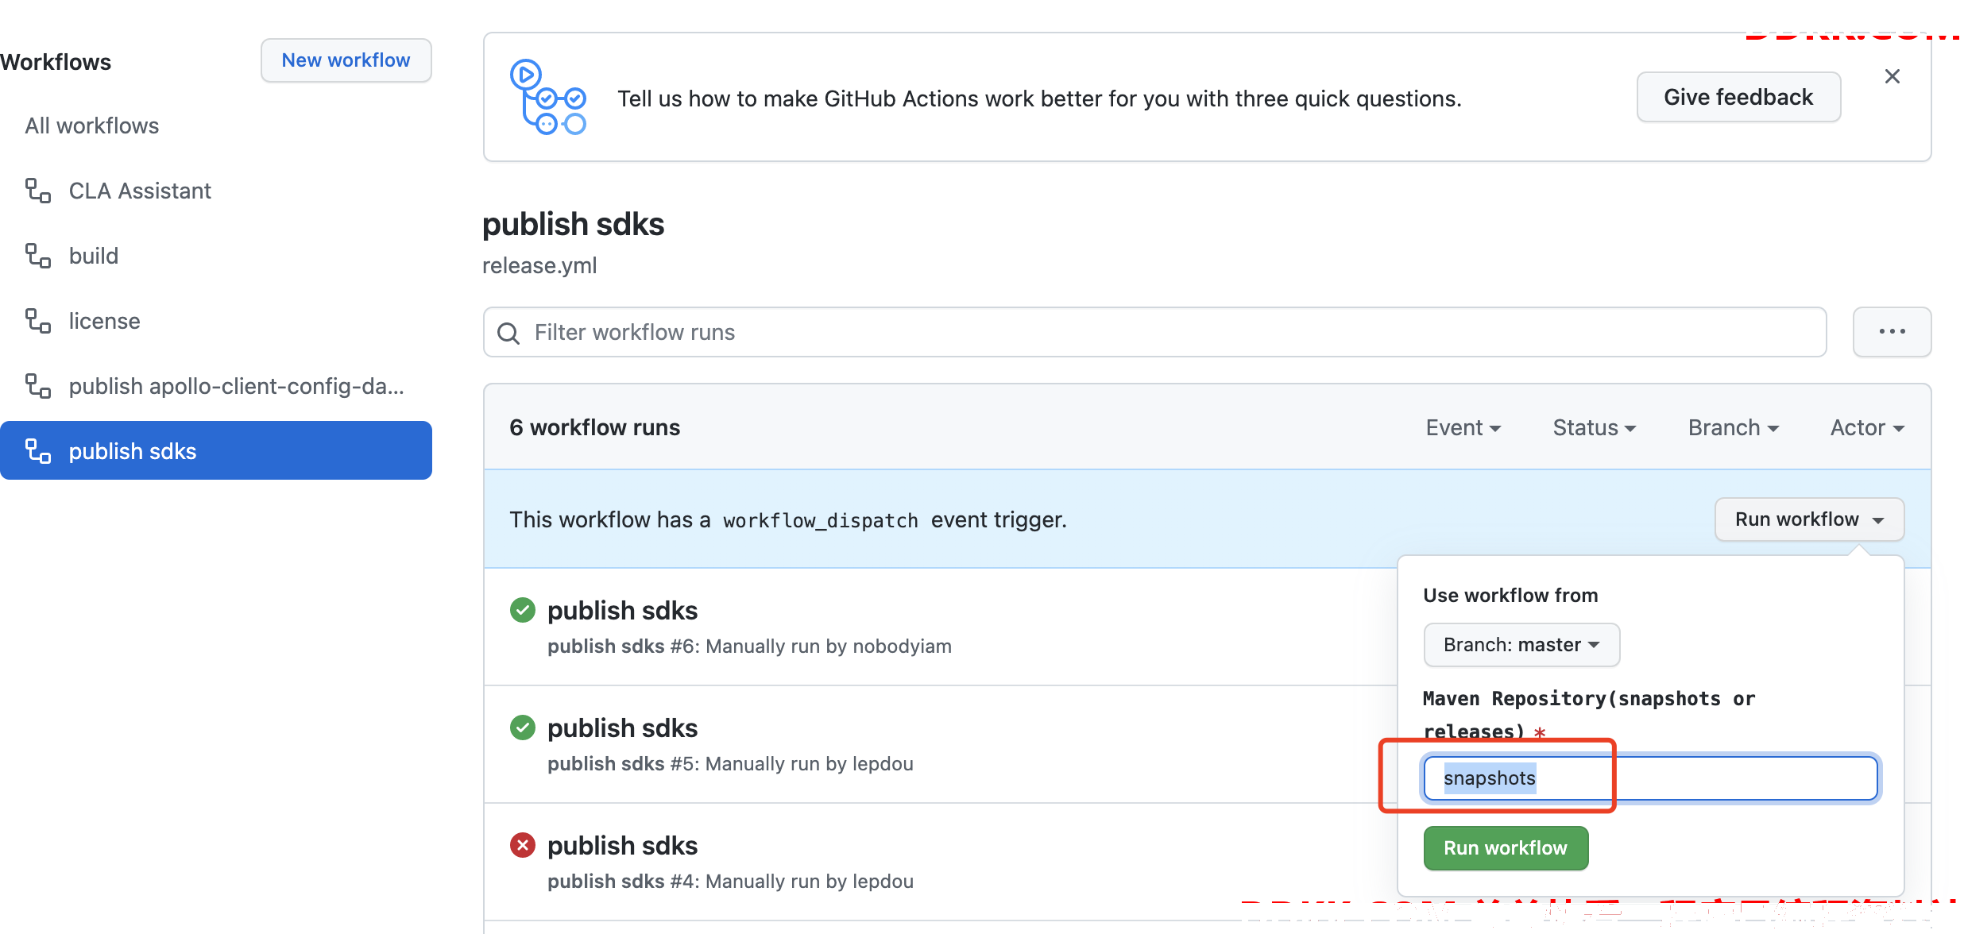Screen dimensions: 1964x934
Task: Expand the Event filter dropdown
Action: click(1463, 428)
